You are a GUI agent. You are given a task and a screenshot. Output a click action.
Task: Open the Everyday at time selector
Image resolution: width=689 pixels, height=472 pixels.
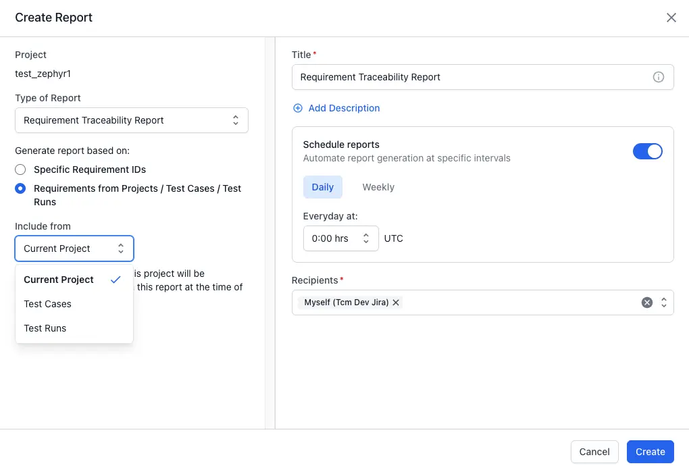(340, 238)
